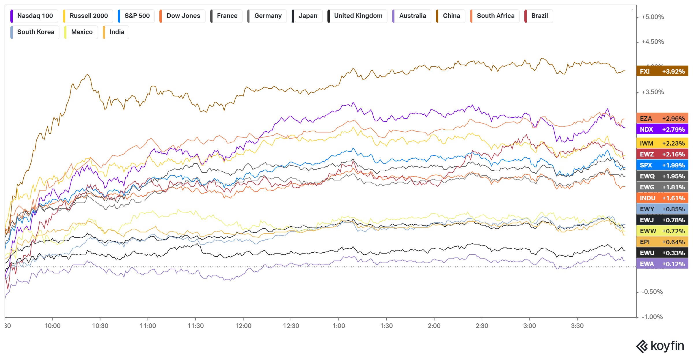The width and height of the screenshot is (693, 358).
Task: Click the 11:00 time axis label
Action: pyautogui.click(x=148, y=326)
